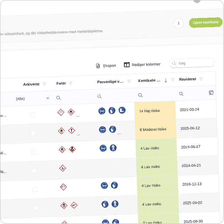The height and width of the screenshot is (224, 224).
Task: Open the three-dot more options menu
Action: point(179,23)
